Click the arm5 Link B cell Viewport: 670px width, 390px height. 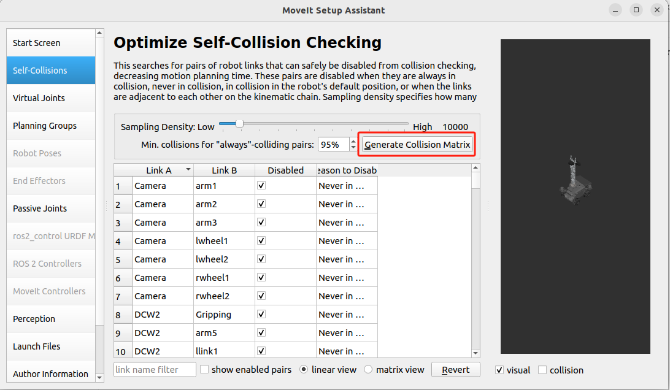pyautogui.click(x=225, y=333)
